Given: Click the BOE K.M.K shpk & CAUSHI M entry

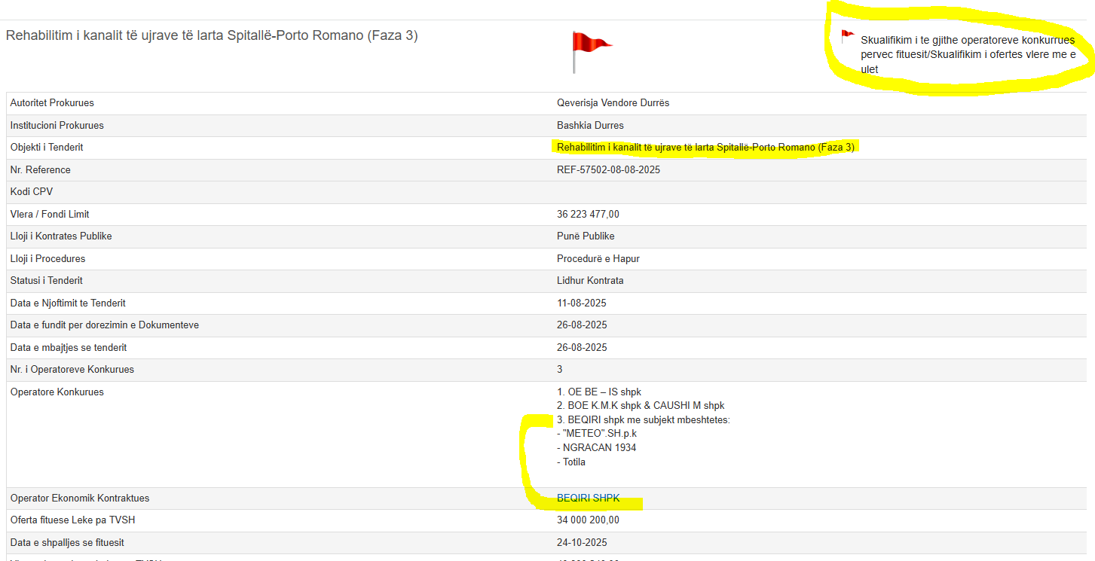Looking at the screenshot, I should coord(641,406).
